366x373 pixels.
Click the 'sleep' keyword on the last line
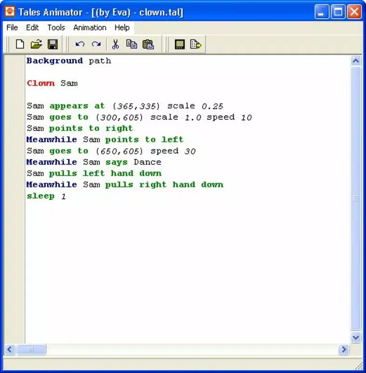click(x=41, y=196)
